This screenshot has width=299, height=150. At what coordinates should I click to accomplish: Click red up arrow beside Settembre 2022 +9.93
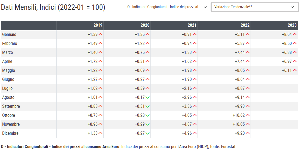[x=248, y=106]
